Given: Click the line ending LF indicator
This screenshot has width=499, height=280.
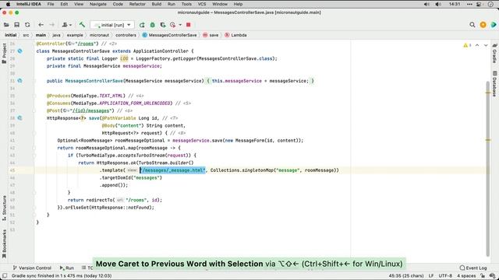Looking at the screenshot, I should [431, 275].
